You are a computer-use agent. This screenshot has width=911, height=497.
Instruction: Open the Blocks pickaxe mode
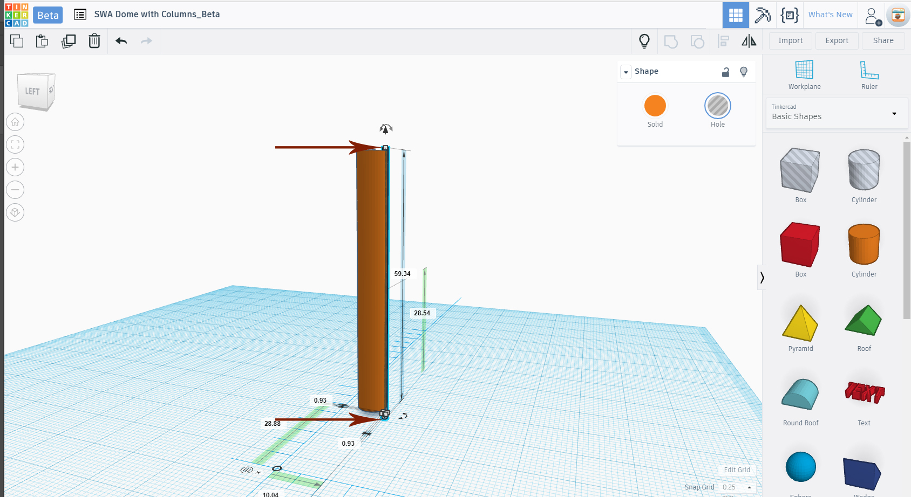click(763, 15)
